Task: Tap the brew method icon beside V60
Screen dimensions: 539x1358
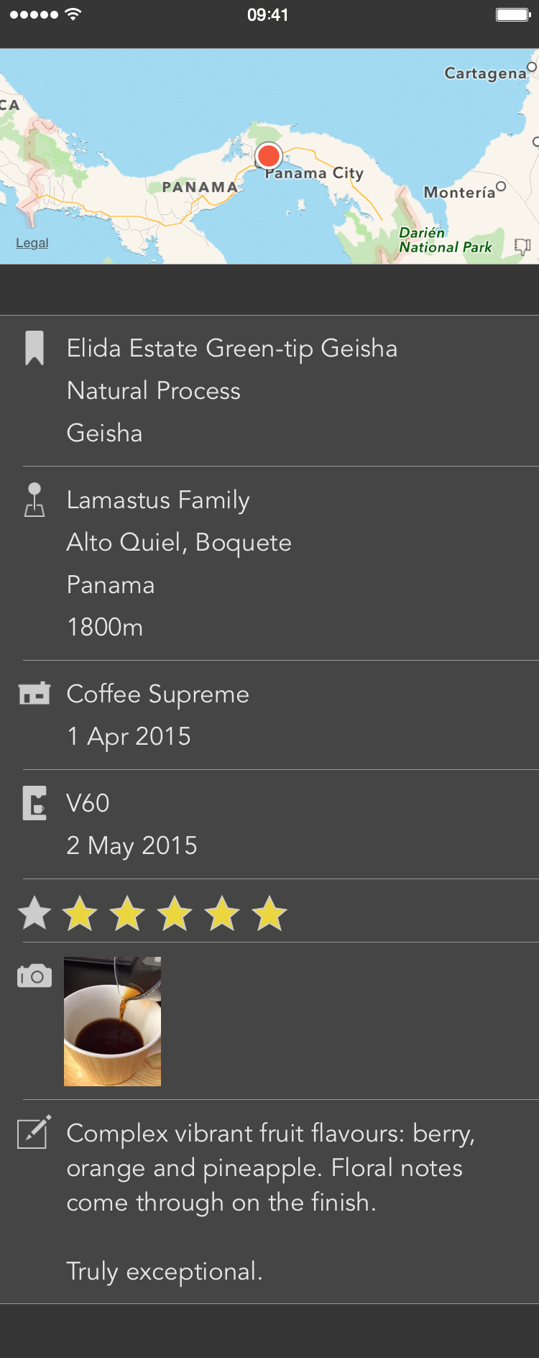Action: pos(34,803)
